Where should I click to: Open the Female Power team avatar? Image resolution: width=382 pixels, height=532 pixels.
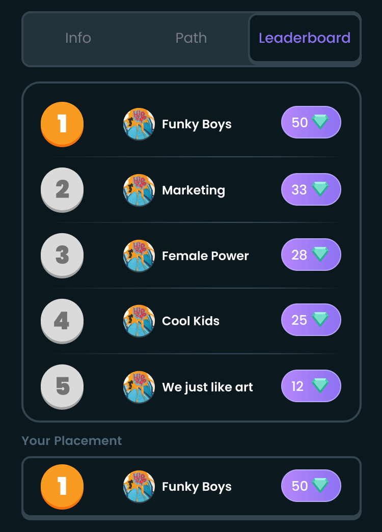tap(139, 256)
